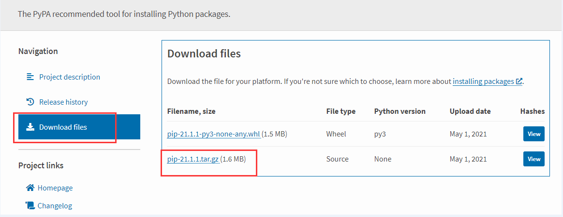Open the Changelog project link
Viewport: 563px width, 217px height.
point(55,205)
